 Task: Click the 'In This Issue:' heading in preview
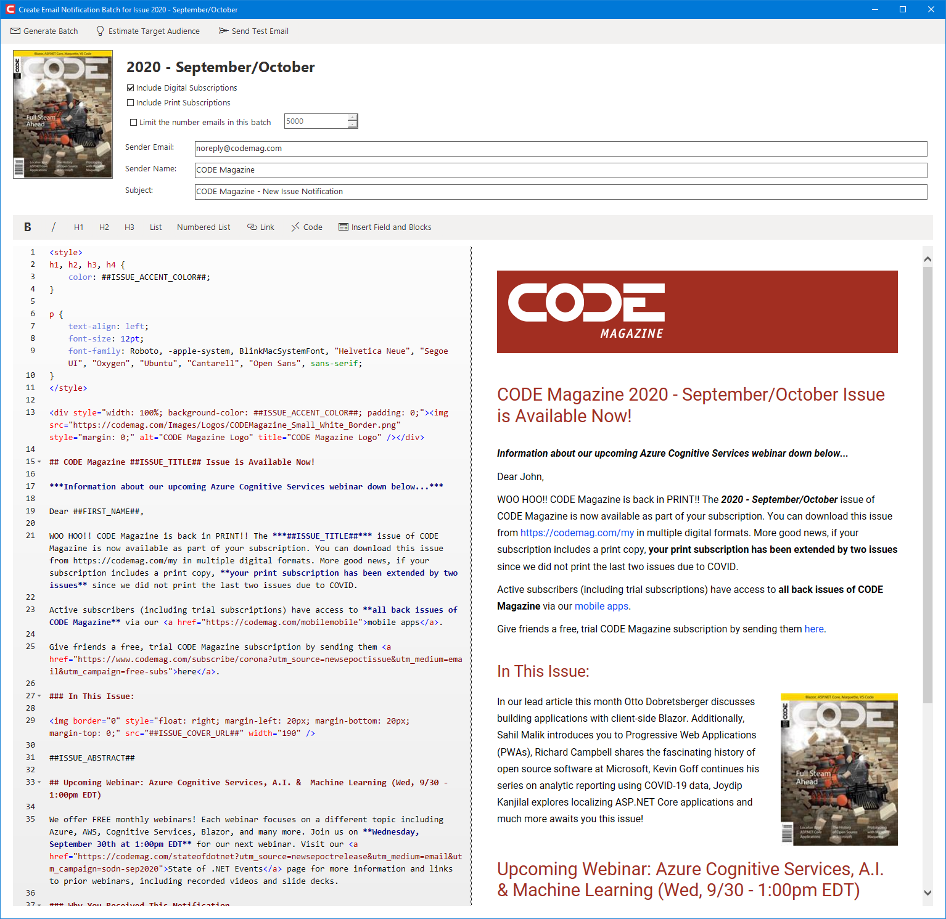(x=543, y=671)
